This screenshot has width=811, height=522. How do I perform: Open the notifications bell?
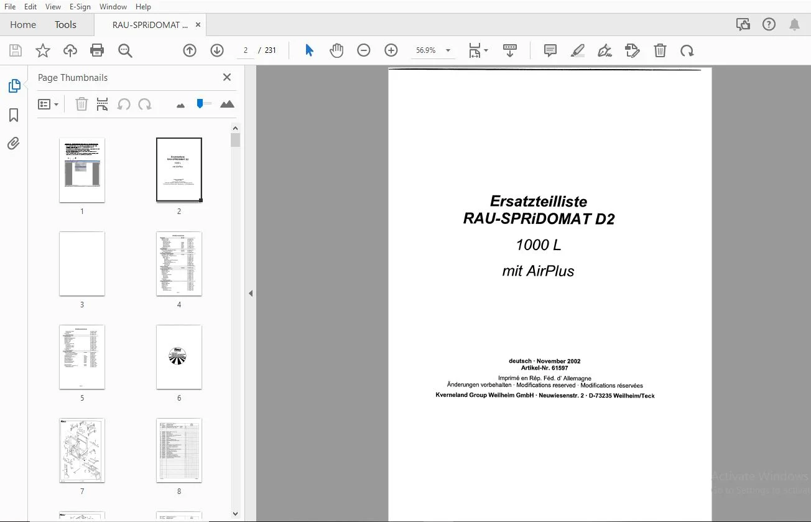tap(795, 25)
